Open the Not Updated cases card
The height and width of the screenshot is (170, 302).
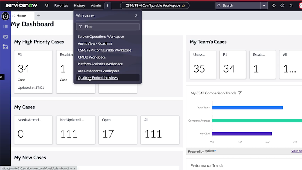pyautogui.click(x=75, y=130)
